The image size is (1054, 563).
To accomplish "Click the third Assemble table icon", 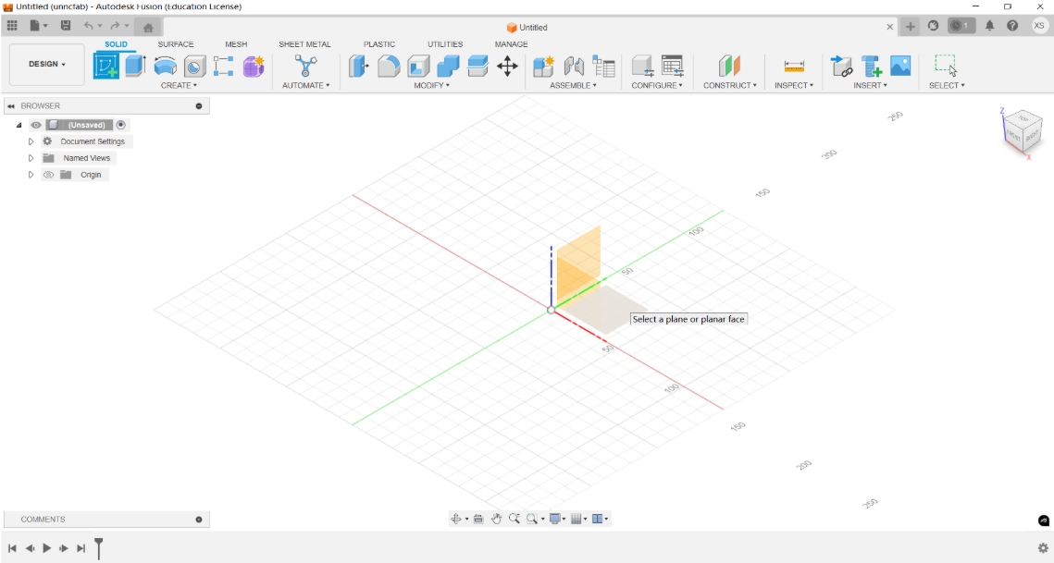I will pos(603,66).
